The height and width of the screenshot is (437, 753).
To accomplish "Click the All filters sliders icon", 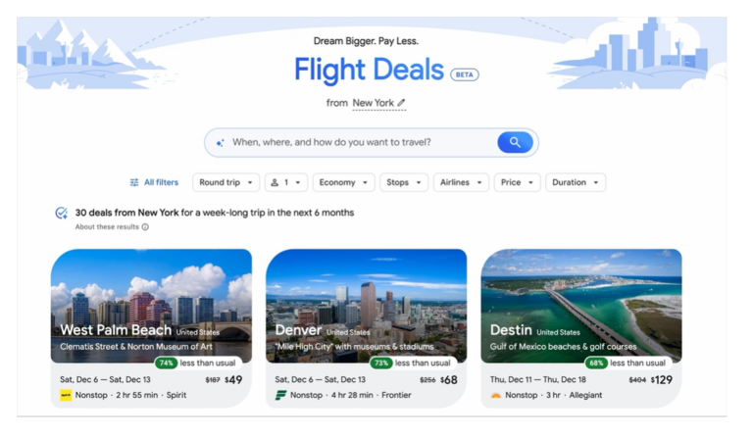I will [134, 182].
